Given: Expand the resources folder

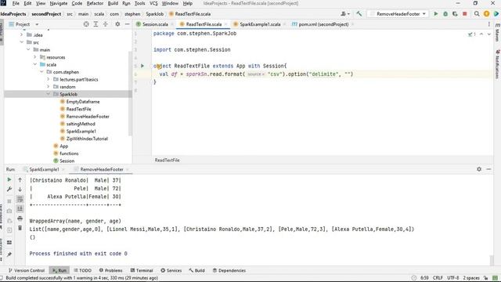Looking at the screenshot, I should point(34,57).
